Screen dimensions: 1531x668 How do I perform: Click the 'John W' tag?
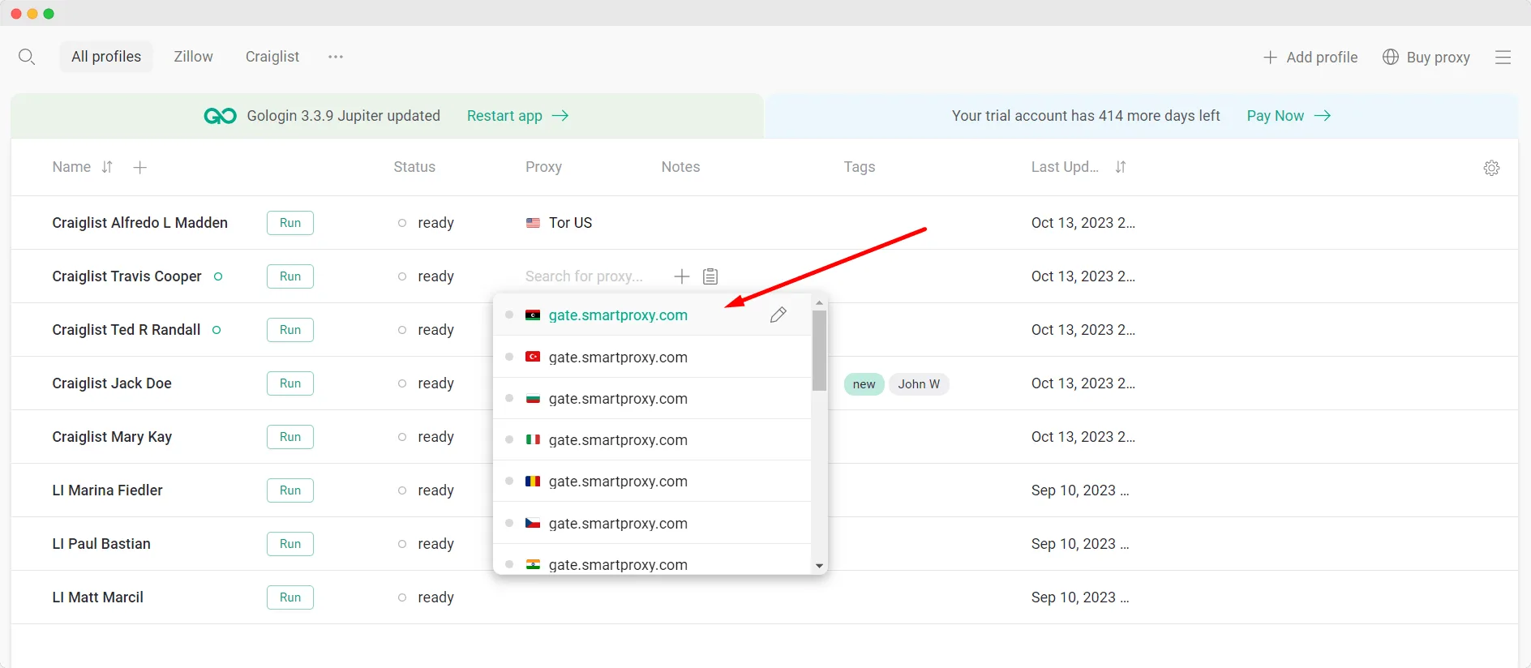(919, 384)
